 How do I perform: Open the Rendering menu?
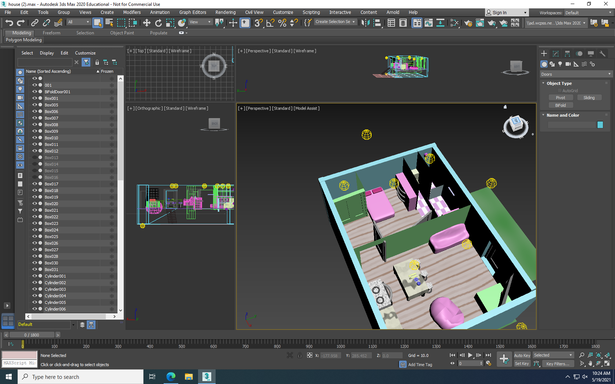pos(225,12)
